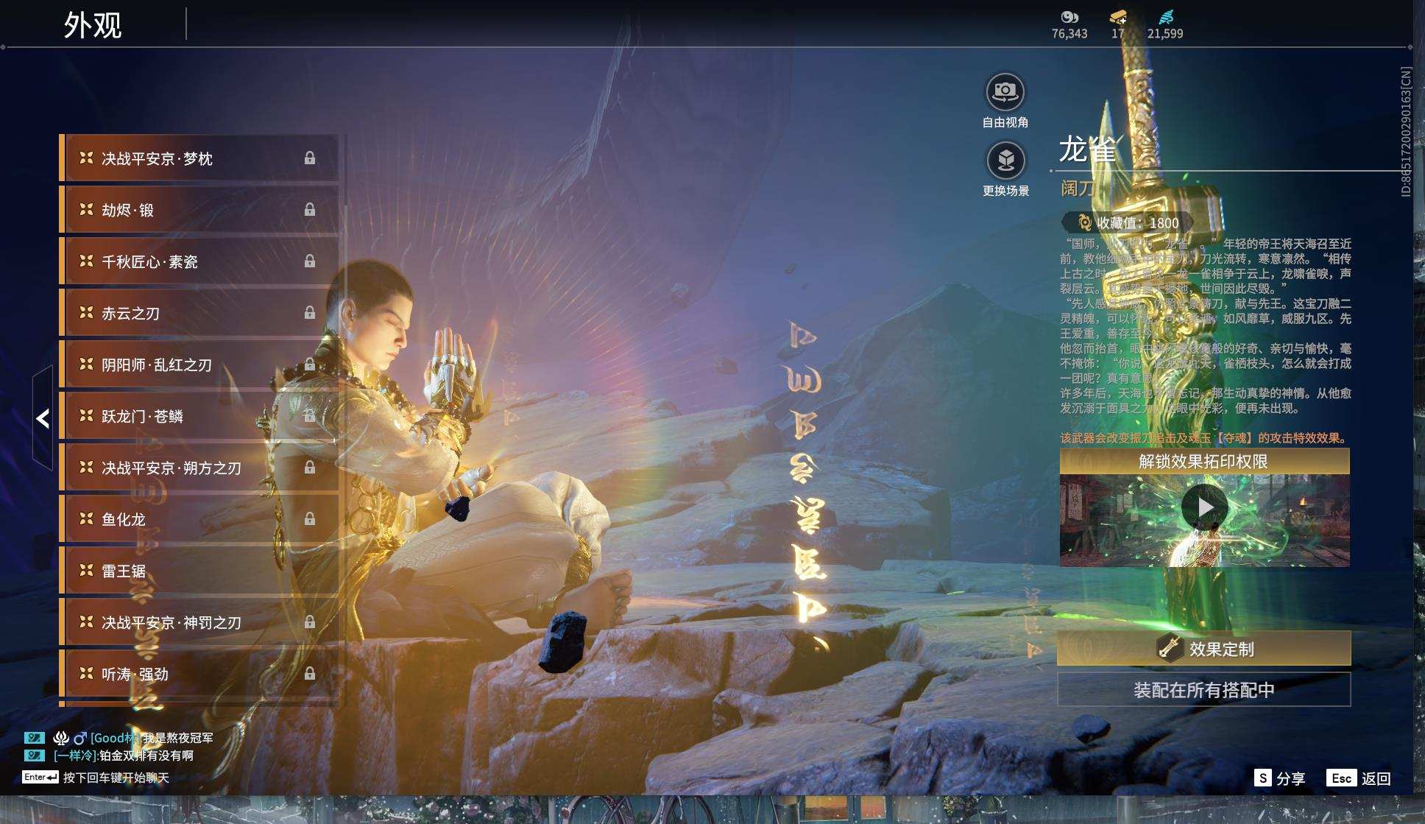The image size is (1425, 824).
Task: Click the feather balance 21,599
Action: (x=1165, y=34)
